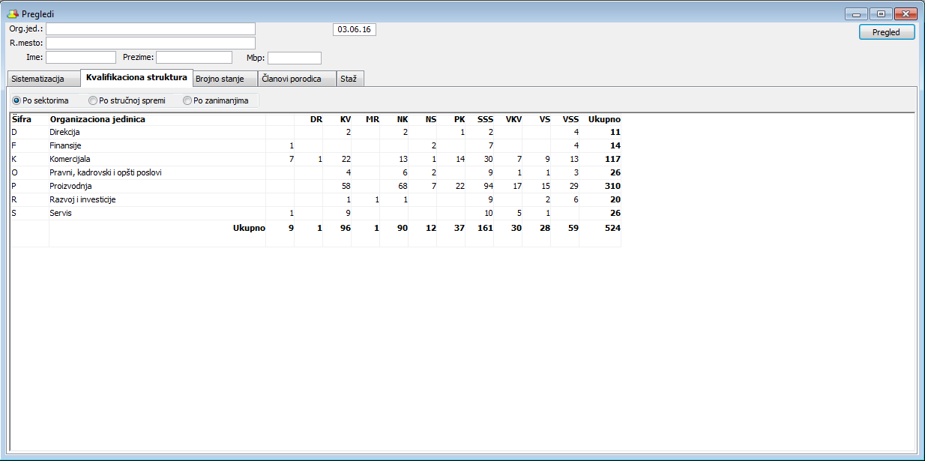The width and height of the screenshot is (925, 461).
Task: Click the Prezime input field
Action: pos(193,58)
